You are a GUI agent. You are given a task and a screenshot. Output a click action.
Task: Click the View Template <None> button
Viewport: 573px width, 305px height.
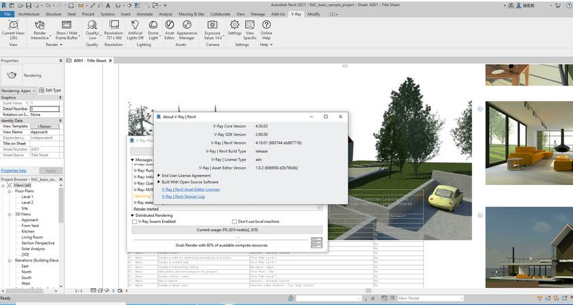click(x=45, y=126)
